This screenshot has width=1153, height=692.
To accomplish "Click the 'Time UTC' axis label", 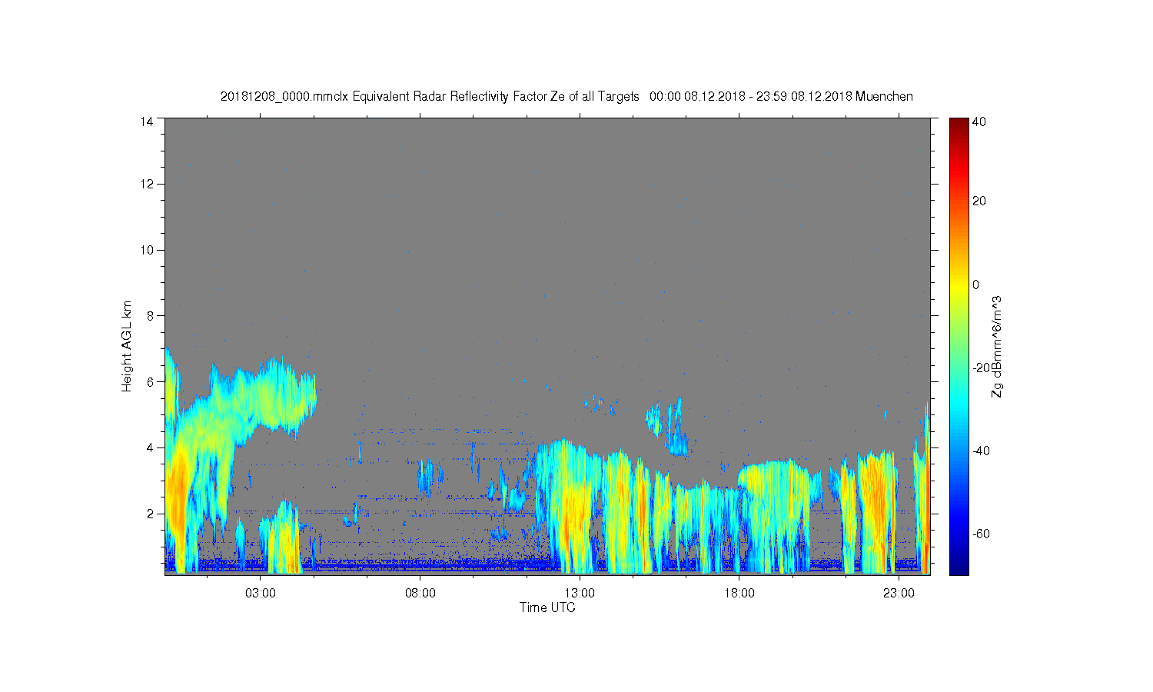I will click(x=547, y=607).
